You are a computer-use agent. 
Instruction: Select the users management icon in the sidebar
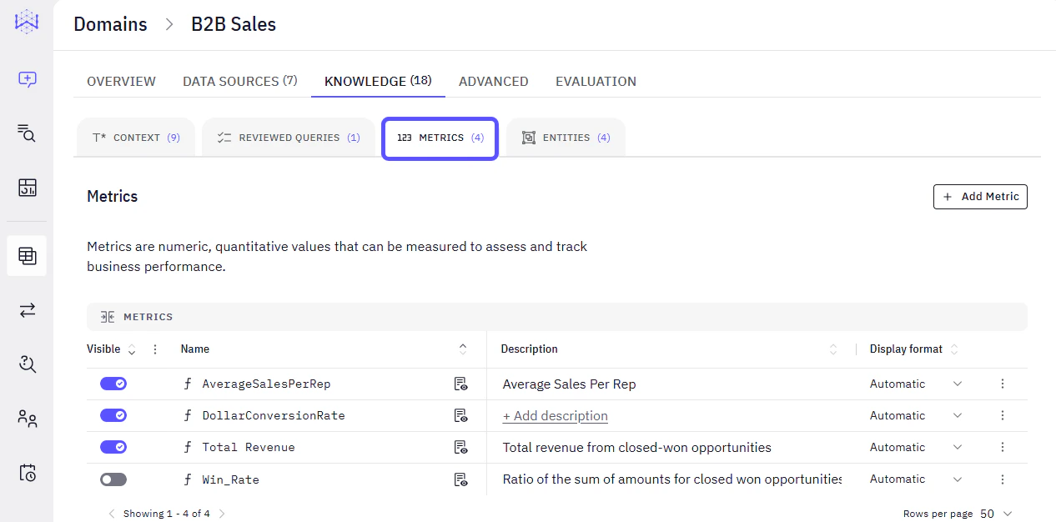pyautogui.click(x=27, y=418)
